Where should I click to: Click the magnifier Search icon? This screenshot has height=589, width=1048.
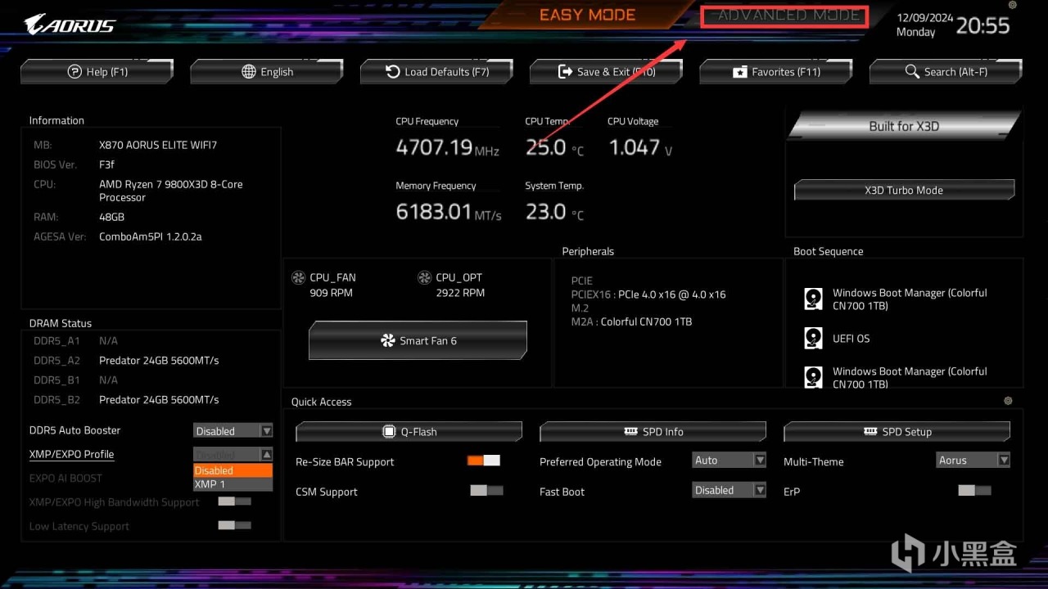pos(912,72)
